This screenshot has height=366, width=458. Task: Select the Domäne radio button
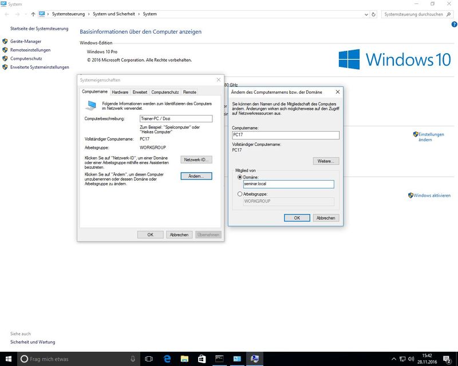[x=240, y=177]
